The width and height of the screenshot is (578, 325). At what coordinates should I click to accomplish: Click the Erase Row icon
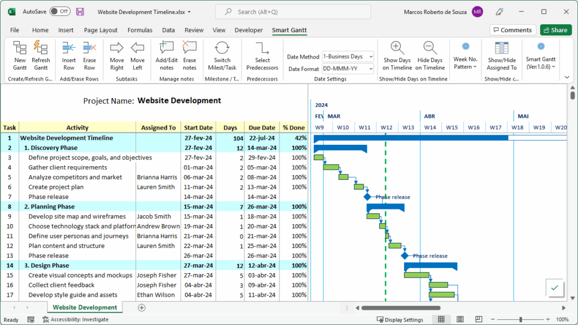coord(89,55)
